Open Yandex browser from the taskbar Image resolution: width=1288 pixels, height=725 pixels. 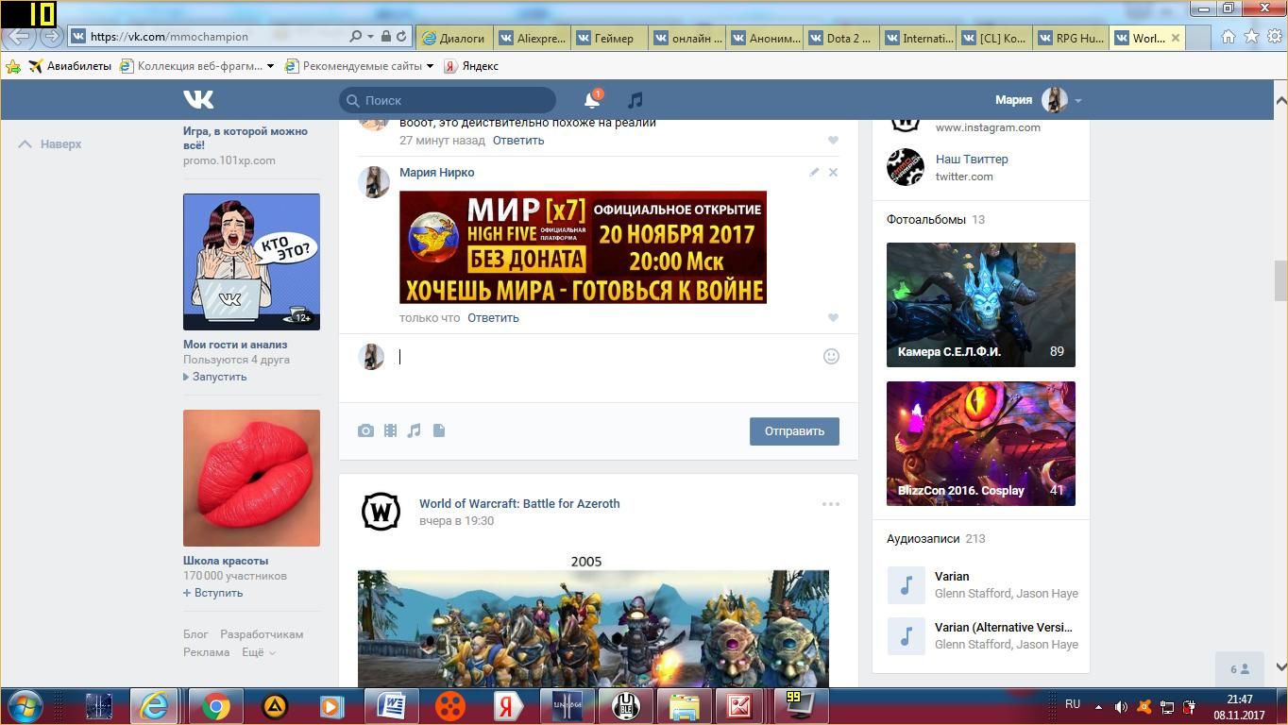(x=508, y=706)
